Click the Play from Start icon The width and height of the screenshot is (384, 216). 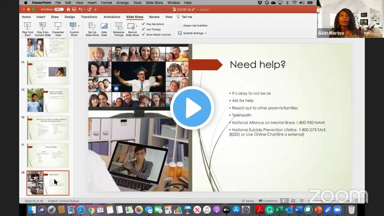28,26
